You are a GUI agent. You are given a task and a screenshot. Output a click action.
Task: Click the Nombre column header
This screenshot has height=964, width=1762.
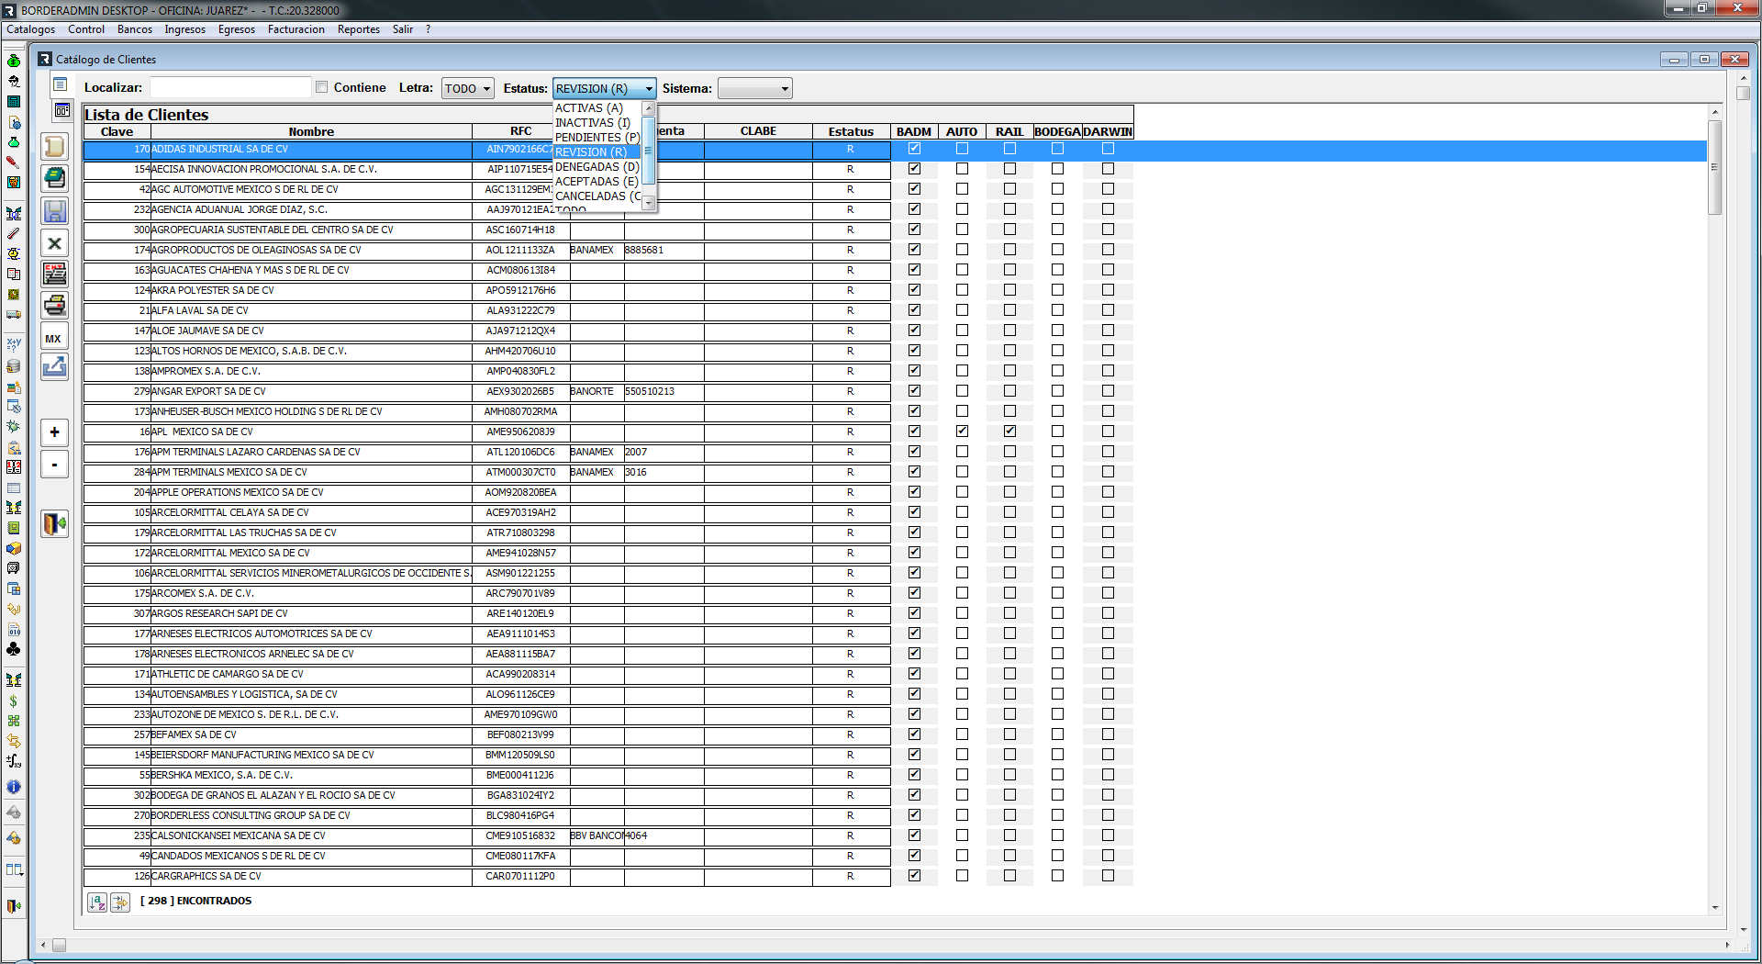[x=311, y=131]
